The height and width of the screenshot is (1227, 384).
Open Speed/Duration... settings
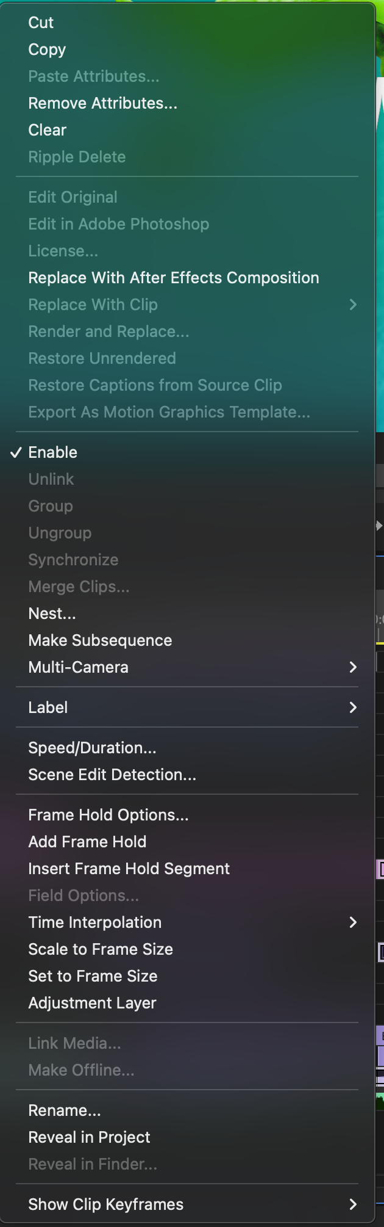[x=92, y=748]
